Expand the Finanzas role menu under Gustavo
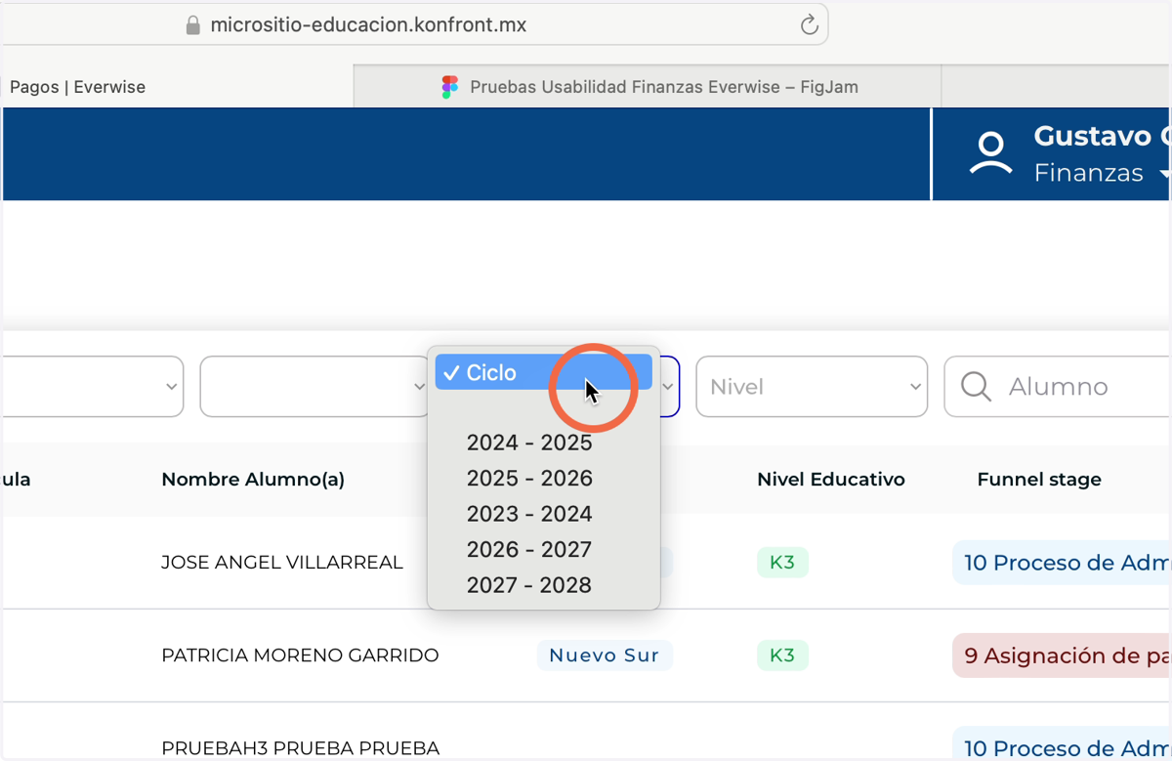 coord(1102,174)
